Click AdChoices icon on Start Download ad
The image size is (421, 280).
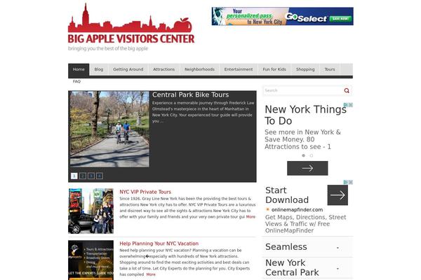347,183
